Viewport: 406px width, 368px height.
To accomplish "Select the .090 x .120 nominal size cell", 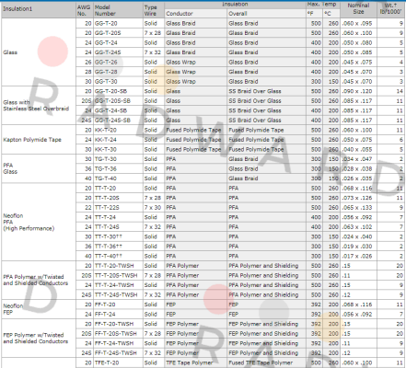I will 358,91.
